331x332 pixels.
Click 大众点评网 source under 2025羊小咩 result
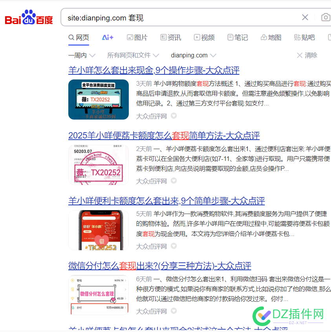tap(152, 181)
